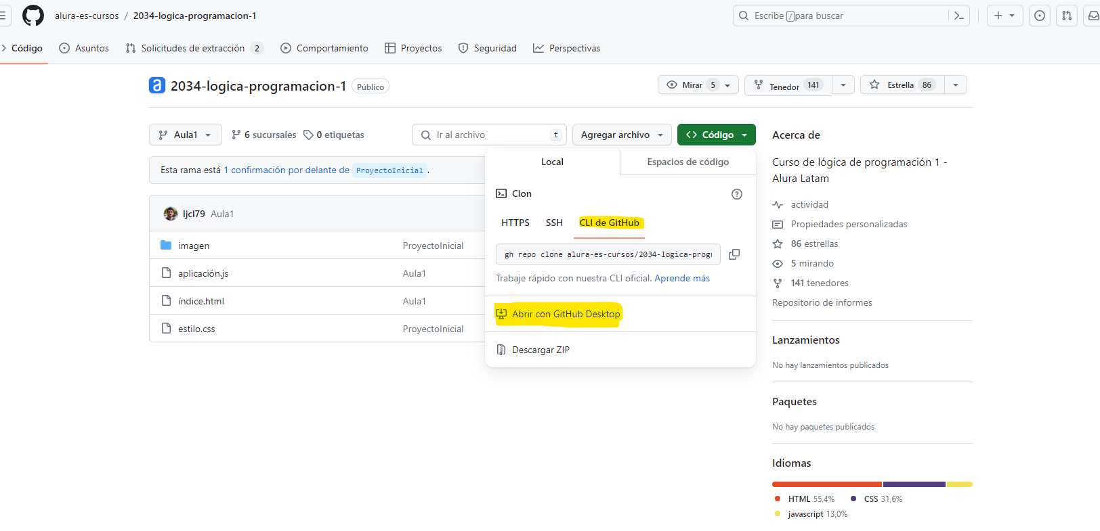Select Espacios de código tab

tap(688, 162)
